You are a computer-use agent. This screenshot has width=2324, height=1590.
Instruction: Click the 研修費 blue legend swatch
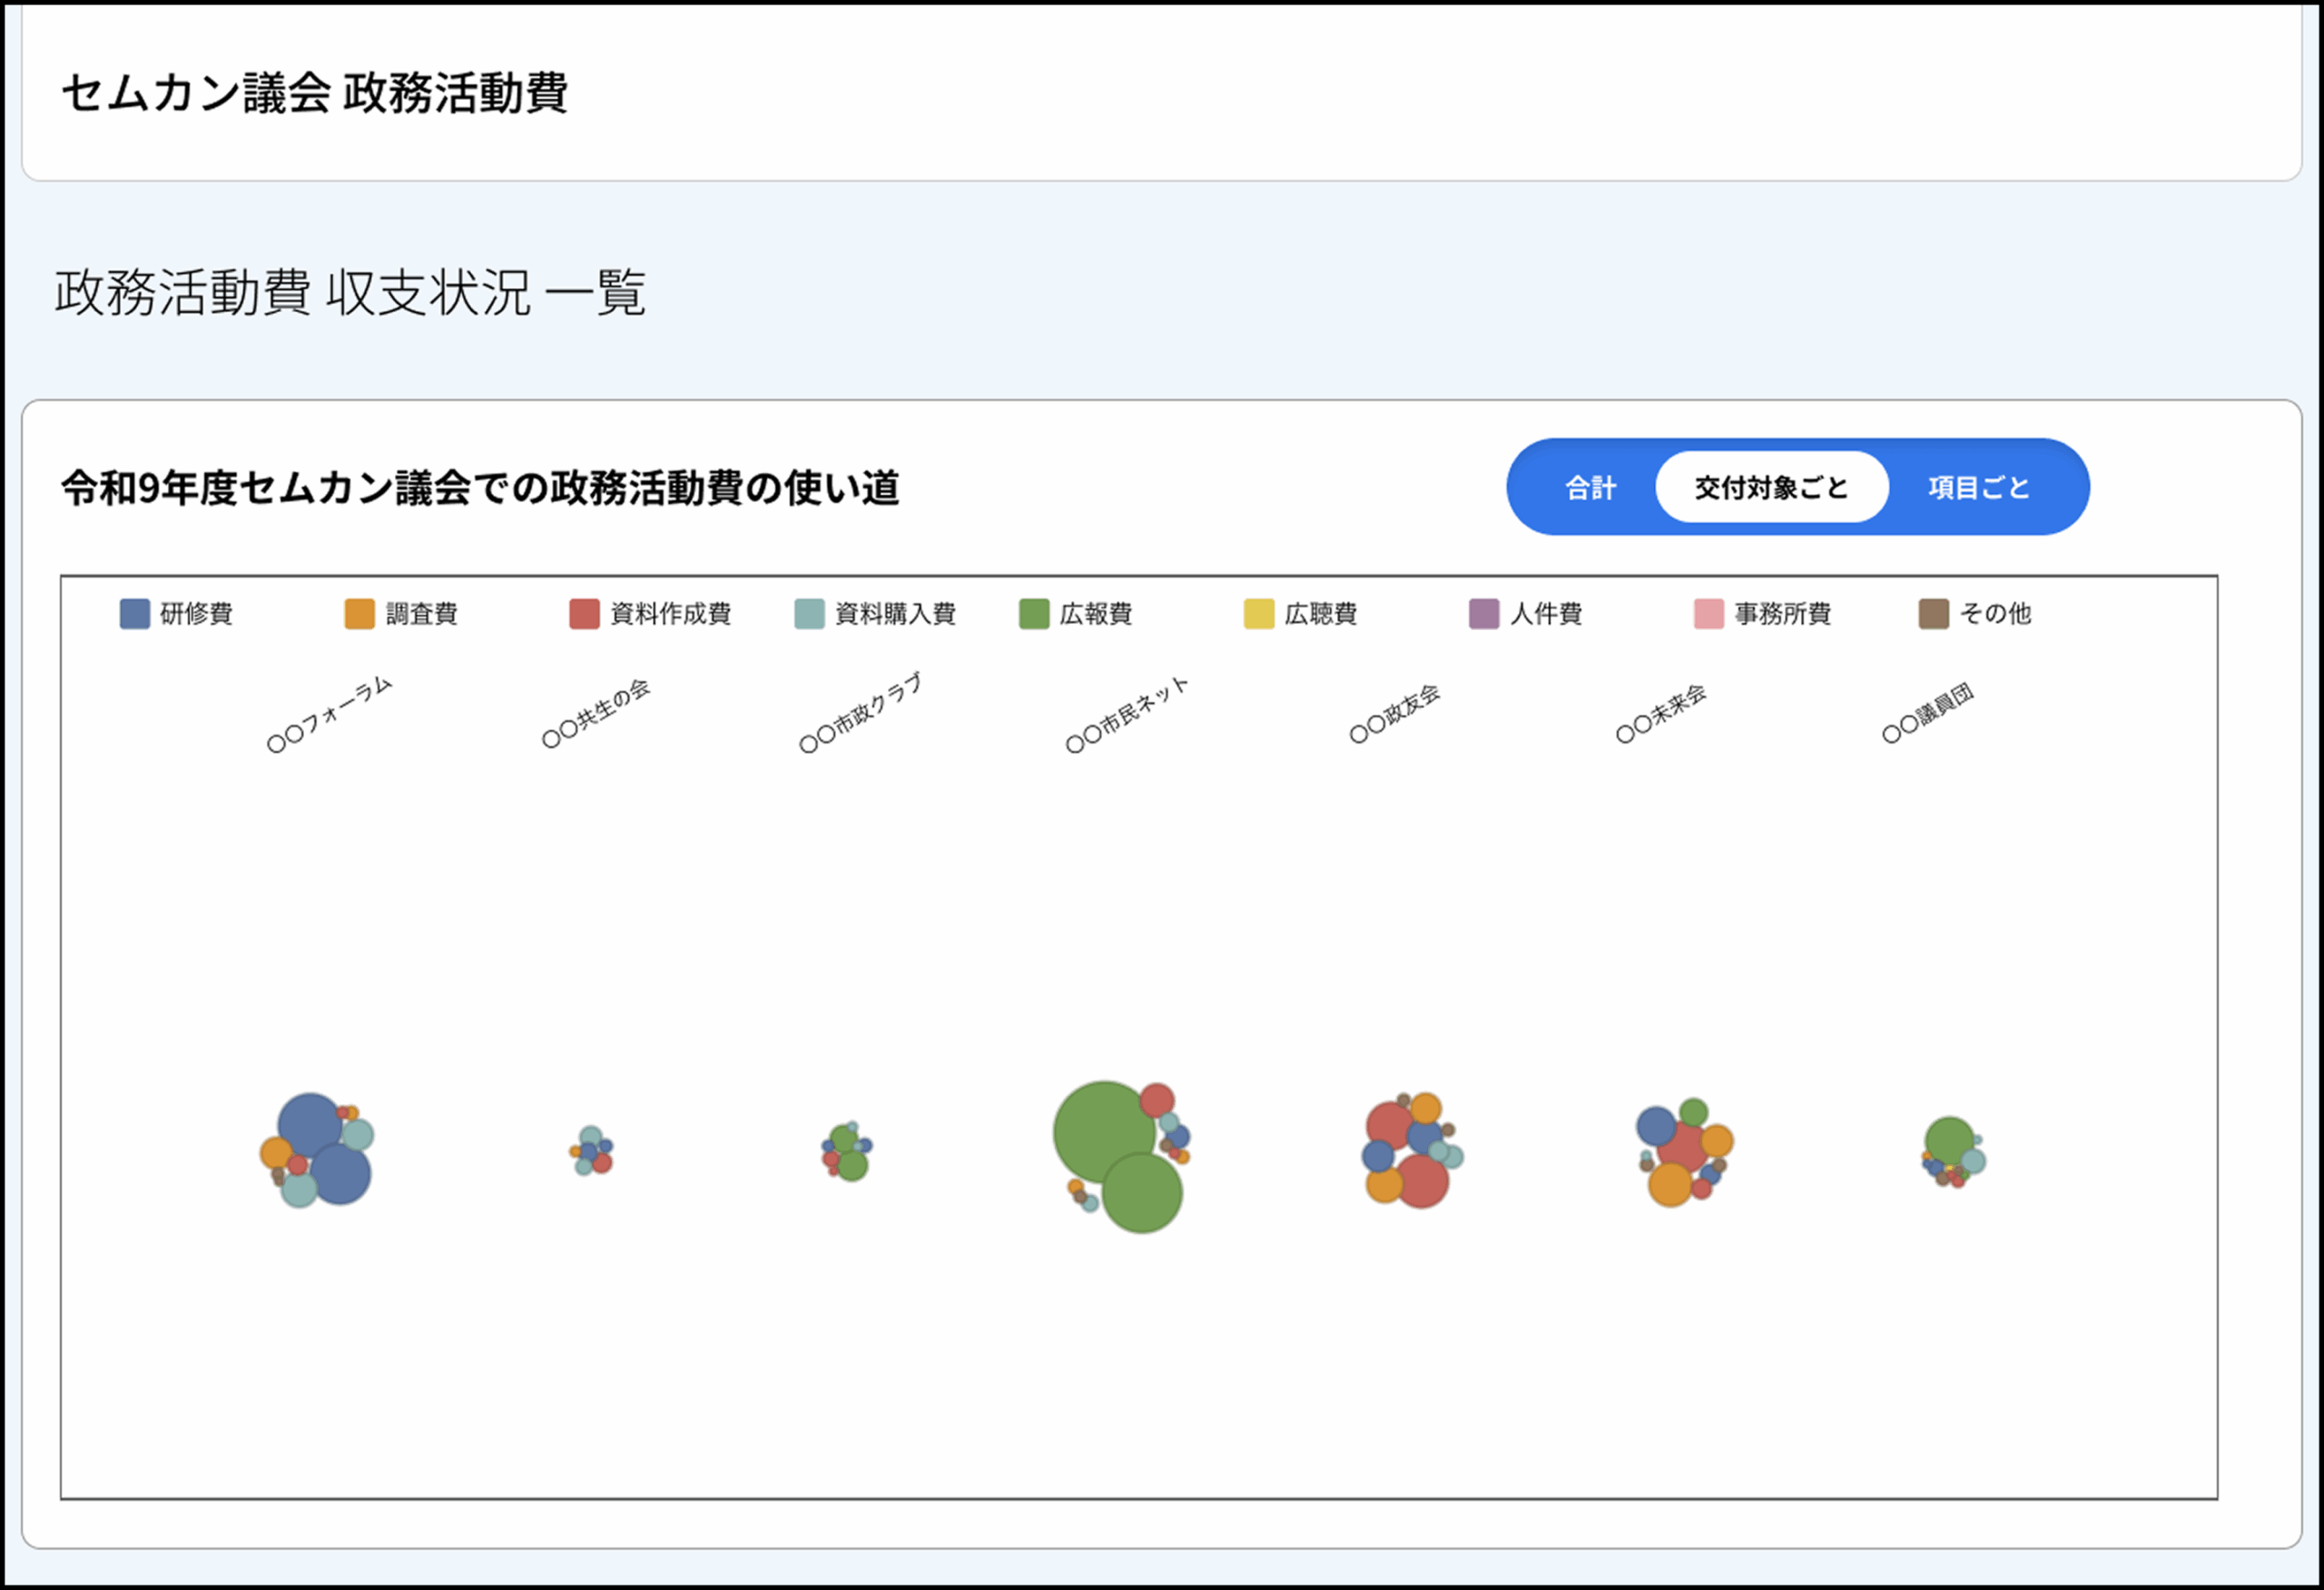point(134,614)
